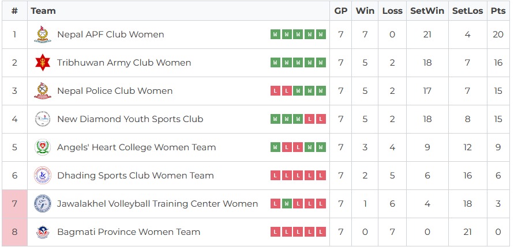Click the Nepal Police Club Women emblem
This screenshot has width=514, height=247.
(42, 91)
